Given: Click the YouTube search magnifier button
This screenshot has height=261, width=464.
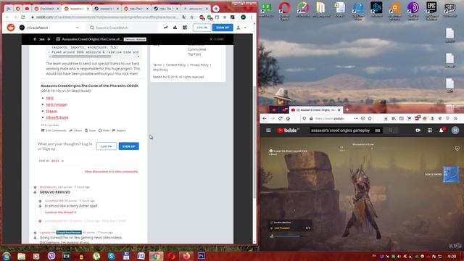Looking at the screenshot, I should point(391,130).
